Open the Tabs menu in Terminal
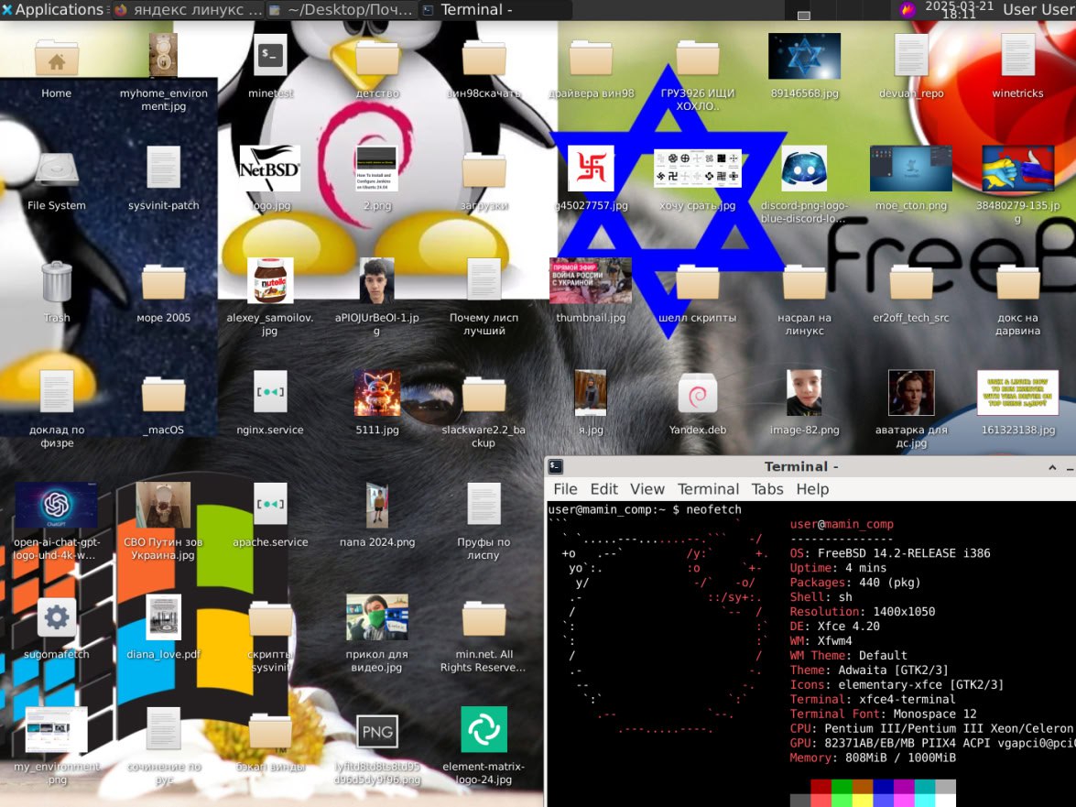This screenshot has height=807, width=1076. coord(767,489)
